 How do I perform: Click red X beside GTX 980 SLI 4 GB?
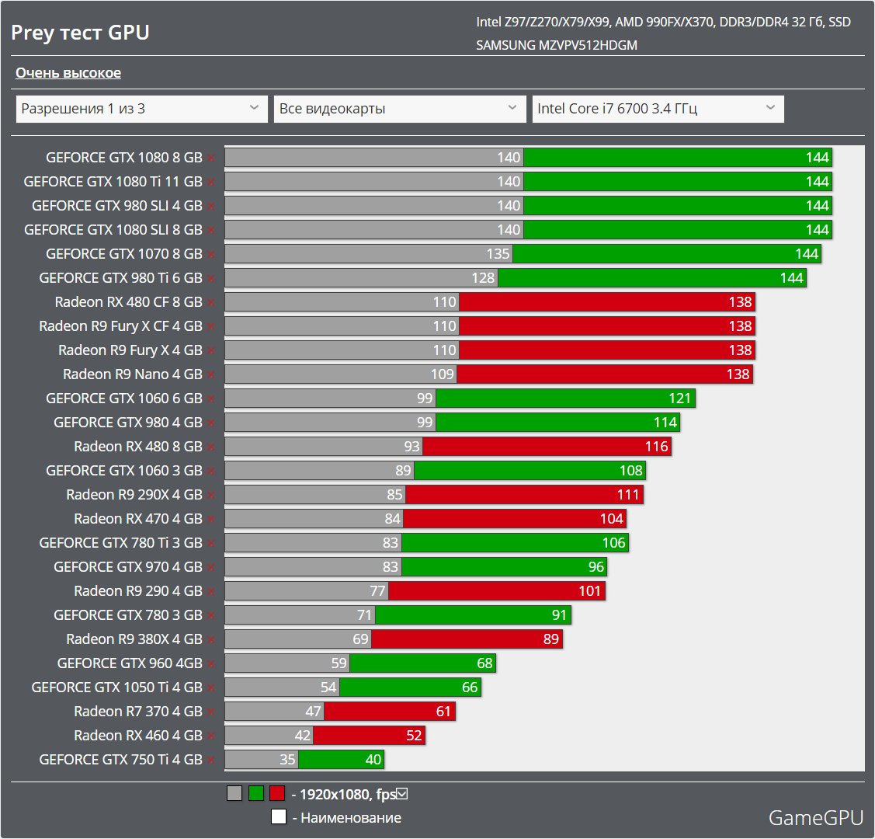[211, 206]
